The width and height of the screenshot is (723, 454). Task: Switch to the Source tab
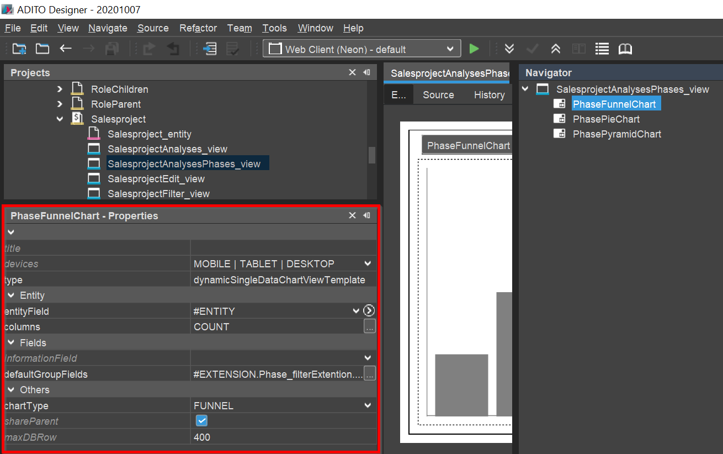click(x=438, y=95)
